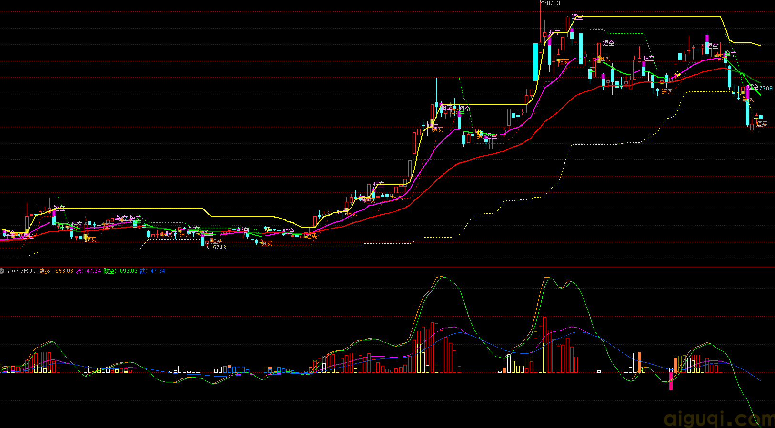Select the QIANGRUO indicator name label
The image size is (775, 428).
(x=21, y=271)
